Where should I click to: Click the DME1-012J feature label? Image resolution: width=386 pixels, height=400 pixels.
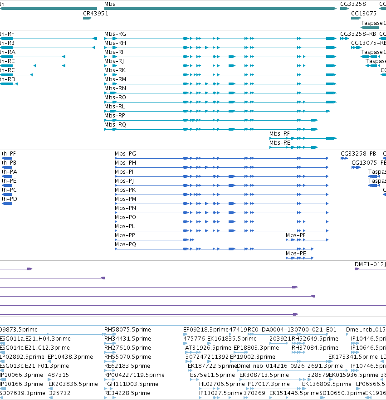[370, 264]
